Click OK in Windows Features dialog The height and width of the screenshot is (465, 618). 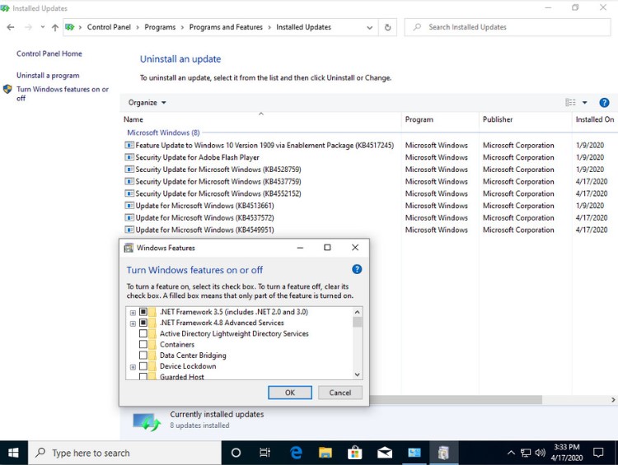click(290, 393)
